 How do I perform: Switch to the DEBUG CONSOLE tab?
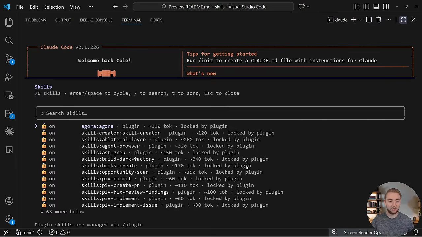(96, 20)
